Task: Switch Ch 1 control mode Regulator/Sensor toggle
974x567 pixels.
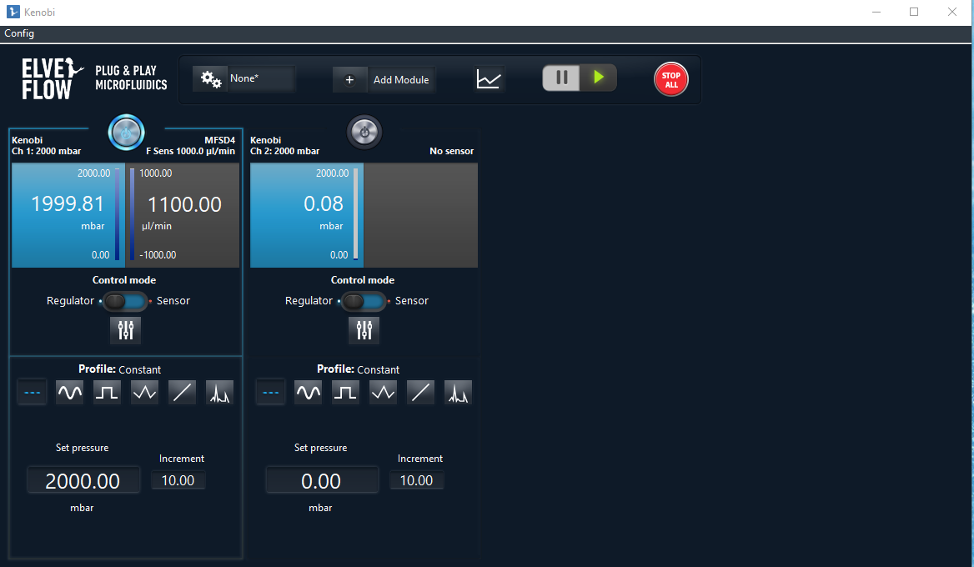Action: point(125,302)
